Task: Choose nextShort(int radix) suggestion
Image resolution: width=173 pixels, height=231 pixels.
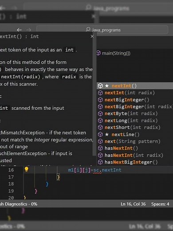Action: click(x=135, y=127)
